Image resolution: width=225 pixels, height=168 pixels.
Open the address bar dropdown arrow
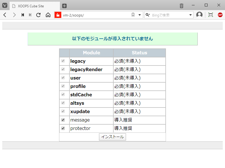(x=139, y=15)
